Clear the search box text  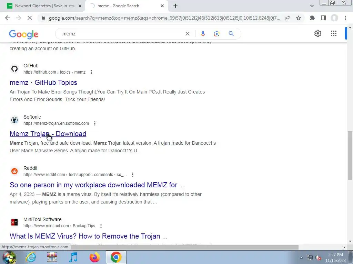tap(187, 34)
